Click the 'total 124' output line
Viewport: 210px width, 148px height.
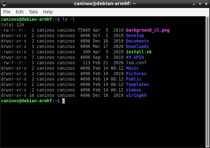click(12, 25)
